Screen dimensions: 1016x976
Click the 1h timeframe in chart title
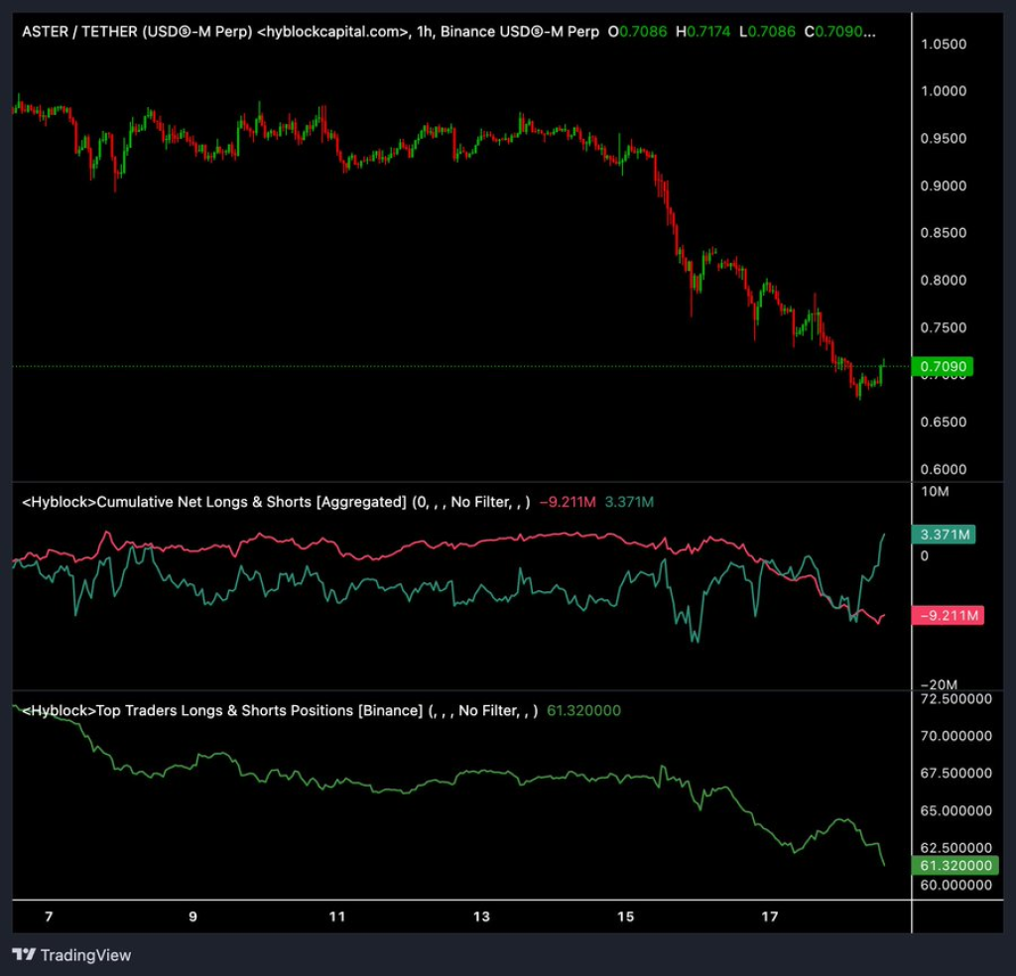(424, 32)
